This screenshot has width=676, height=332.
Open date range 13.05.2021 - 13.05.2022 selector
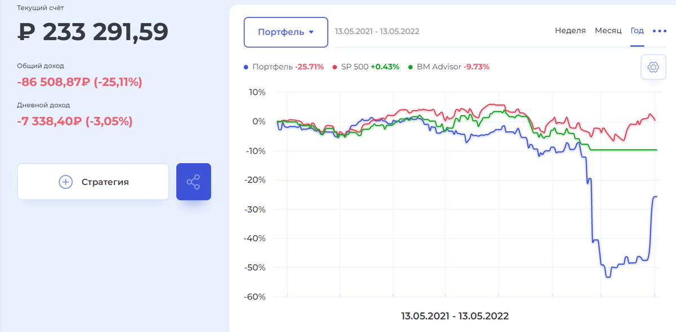coord(377,31)
